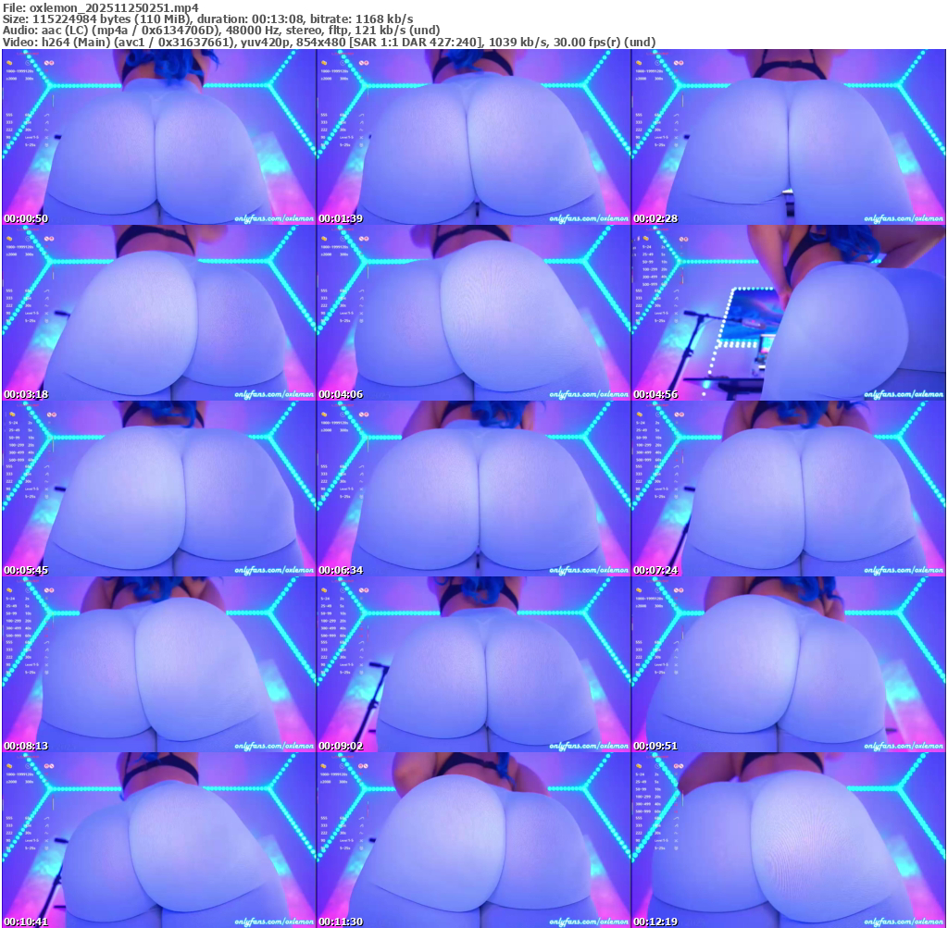Pick the thumbnail stamped 00:09:51
The width and height of the screenshot is (948, 928).
789,664
